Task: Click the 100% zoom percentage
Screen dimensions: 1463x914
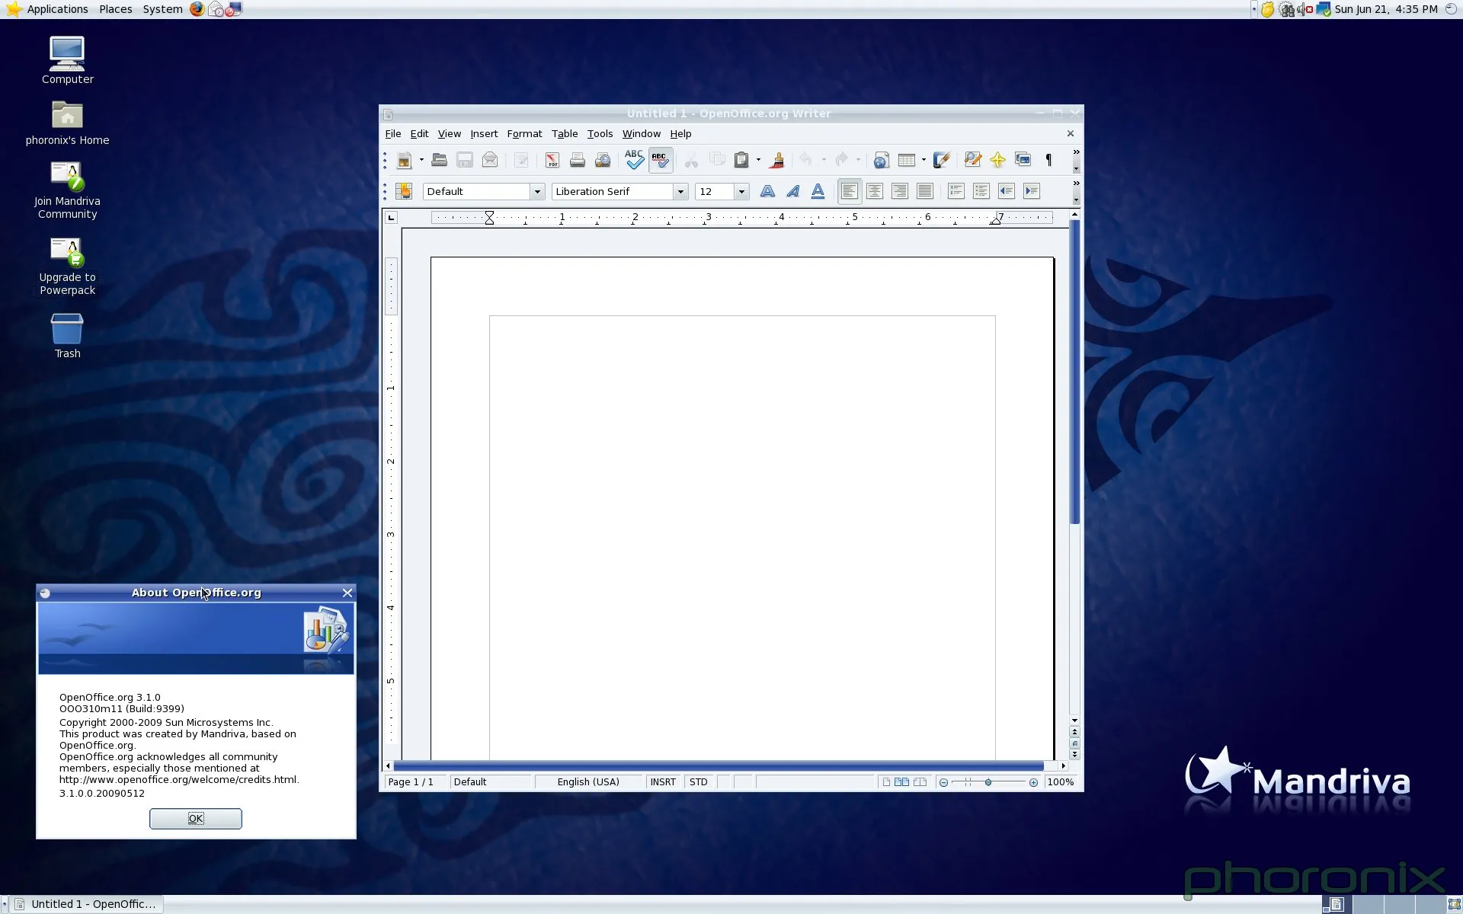Action: (1060, 782)
